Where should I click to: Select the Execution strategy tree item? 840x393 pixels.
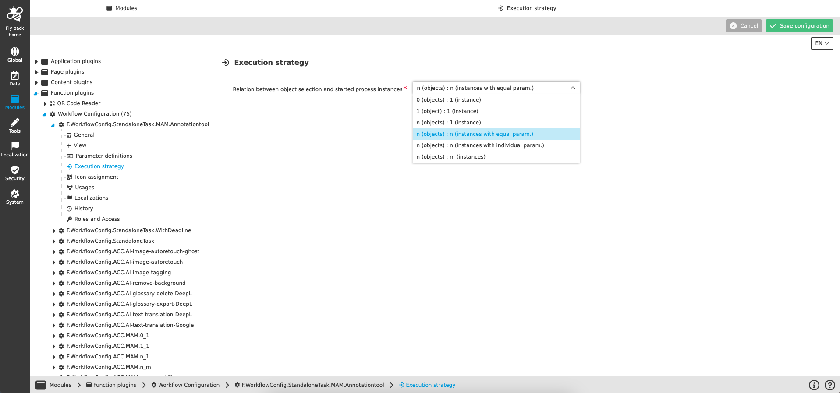99,166
